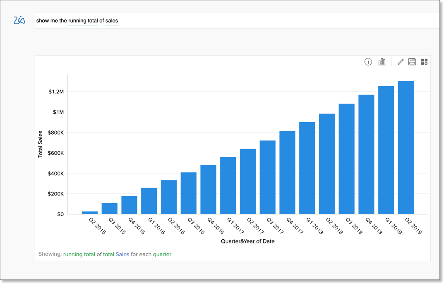The image size is (444, 284).
Task: Click the green 'quarter' link at bottom
Action: [x=161, y=254]
